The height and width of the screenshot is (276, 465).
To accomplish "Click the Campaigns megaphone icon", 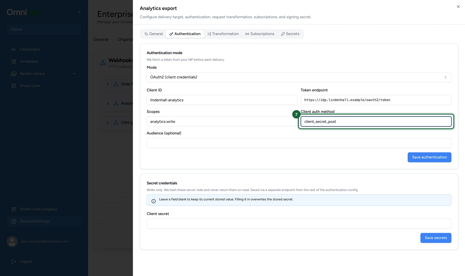I will click(x=14, y=49).
